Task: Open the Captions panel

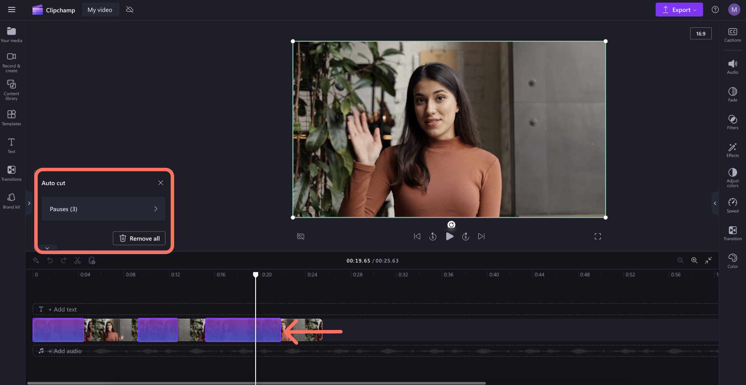Action: (733, 35)
